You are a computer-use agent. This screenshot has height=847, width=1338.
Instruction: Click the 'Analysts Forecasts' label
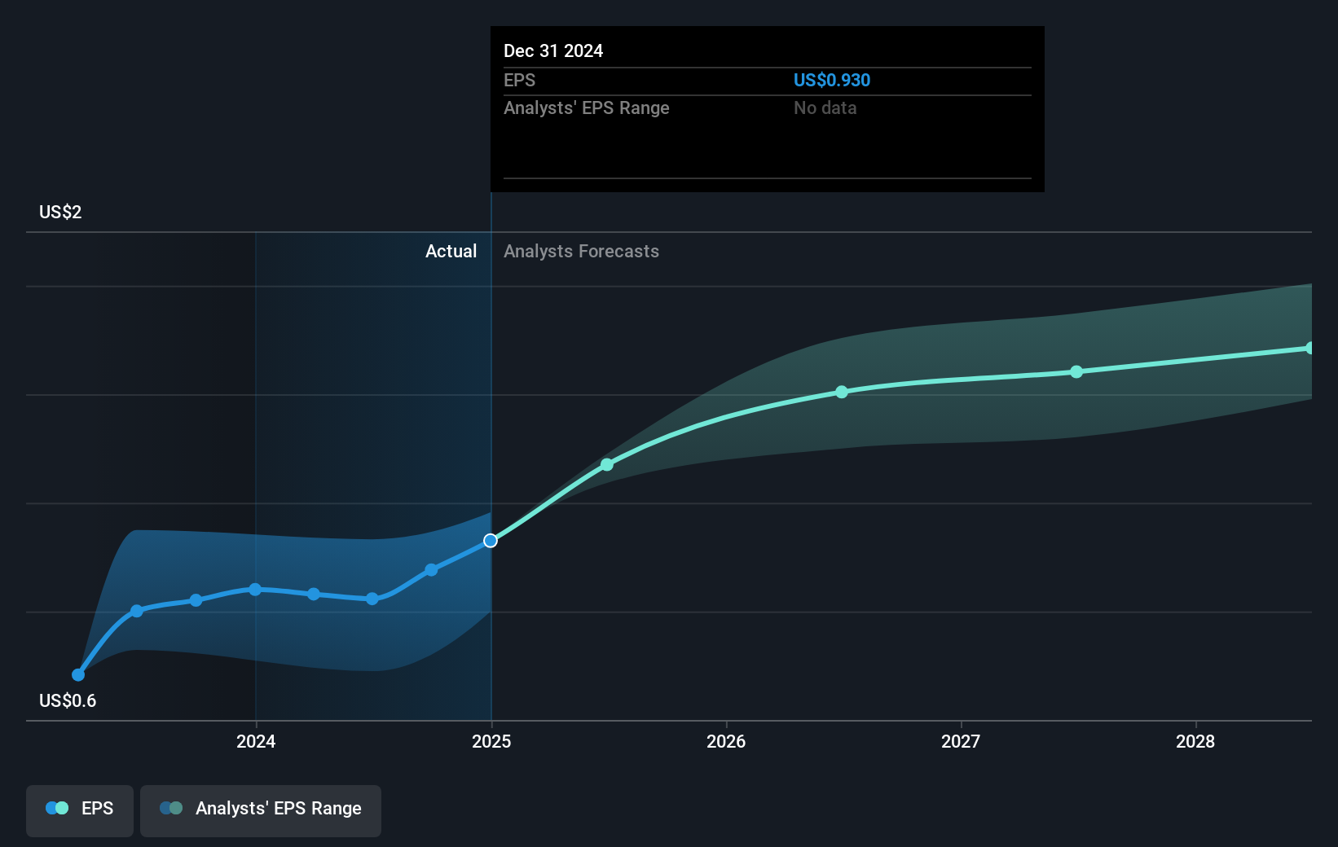click(581, 251)
